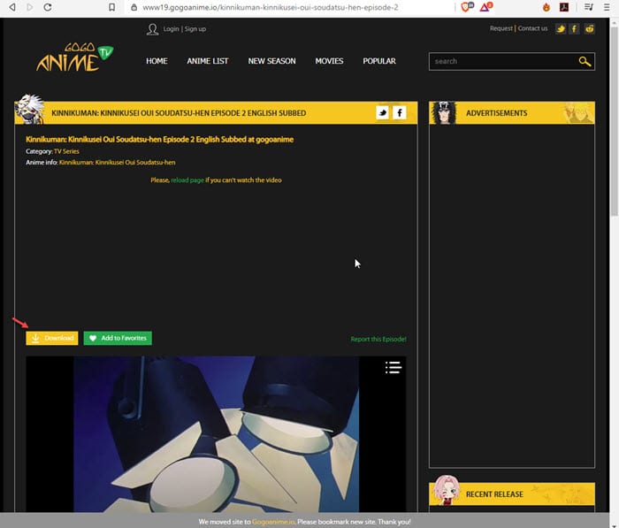
Task: Click the reload page link
Action: [187, 180]
